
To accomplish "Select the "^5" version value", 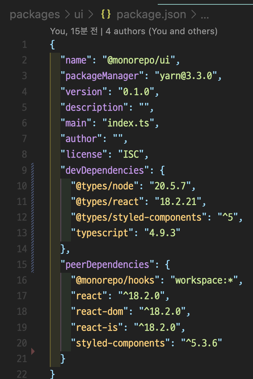I will point(228,217).
